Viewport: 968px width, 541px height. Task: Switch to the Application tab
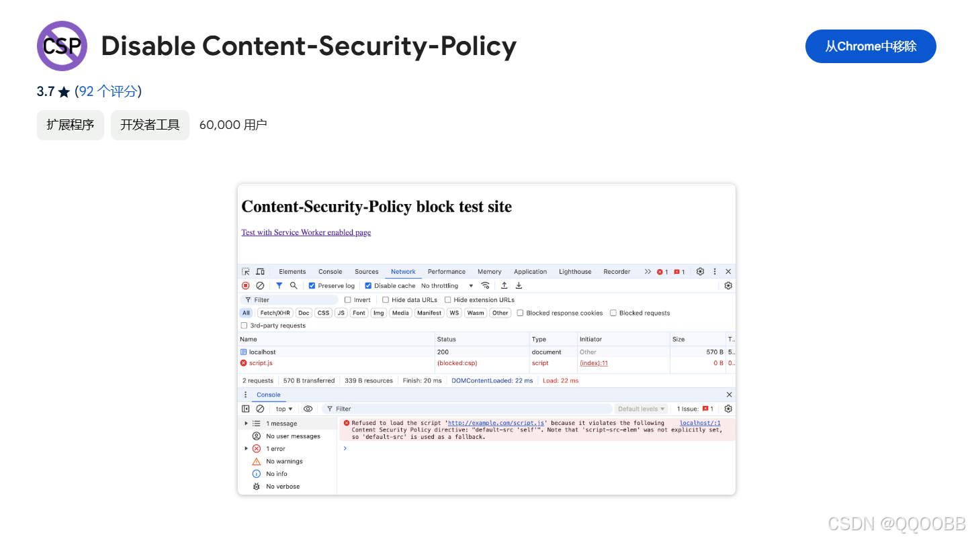click(x=531, y=272)
